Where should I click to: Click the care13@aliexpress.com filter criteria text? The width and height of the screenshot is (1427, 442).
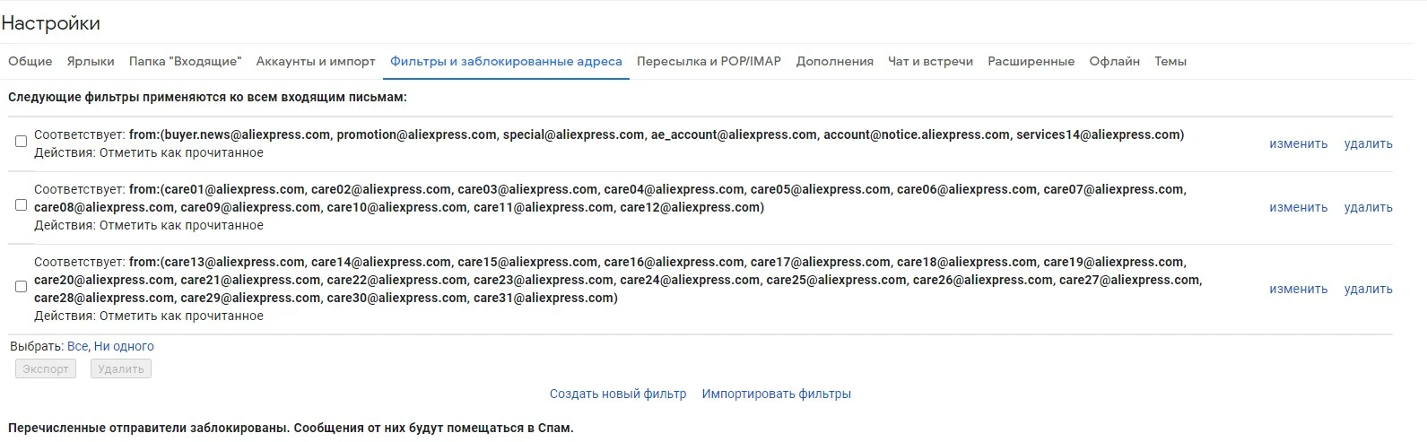point(618,280)
